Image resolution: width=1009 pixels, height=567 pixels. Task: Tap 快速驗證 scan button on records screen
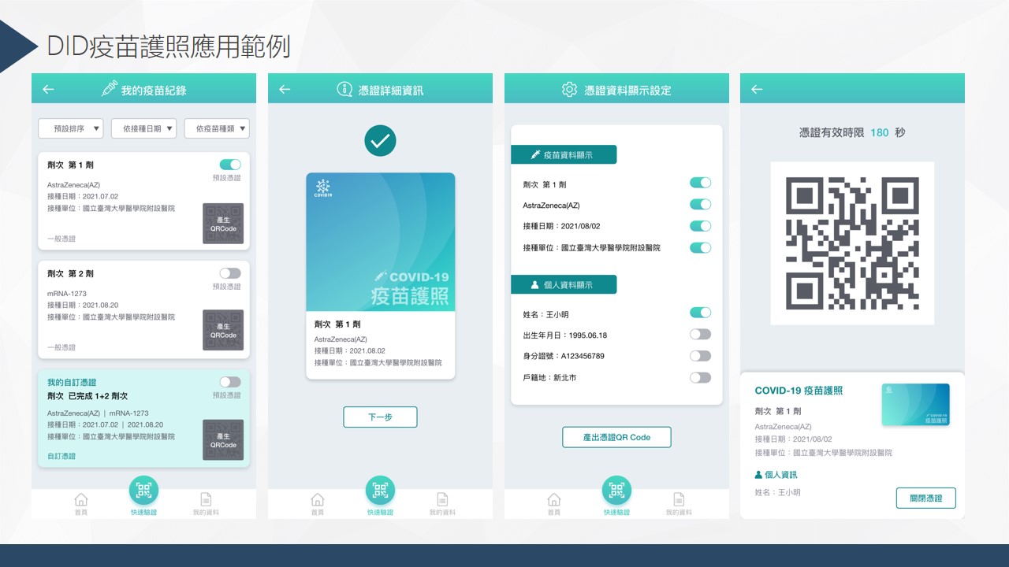[x=143, y=491]
